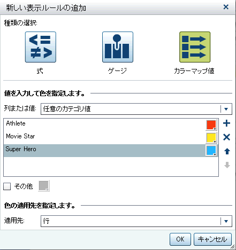
Task: Add a new value with the plus icon
Action: pyautogui.click(x=226, y=123)
